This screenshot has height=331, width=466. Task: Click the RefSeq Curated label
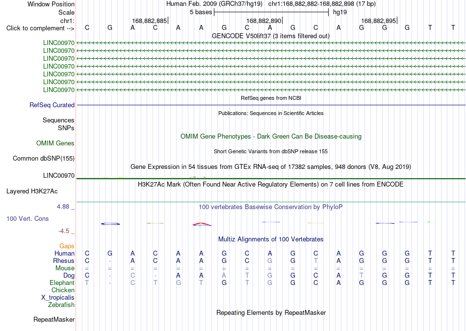[52, 105]
